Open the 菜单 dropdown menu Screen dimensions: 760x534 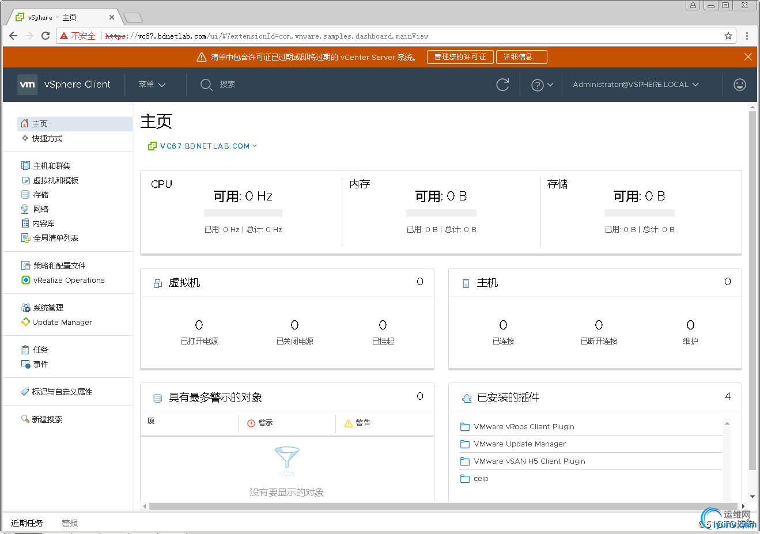pos(152,85)
